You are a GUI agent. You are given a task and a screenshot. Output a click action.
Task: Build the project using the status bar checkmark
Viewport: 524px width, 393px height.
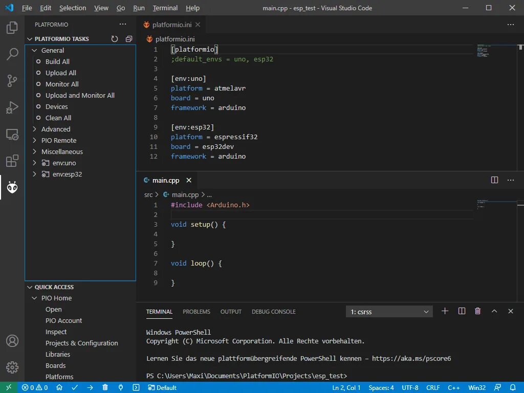[x=75, y=387]
